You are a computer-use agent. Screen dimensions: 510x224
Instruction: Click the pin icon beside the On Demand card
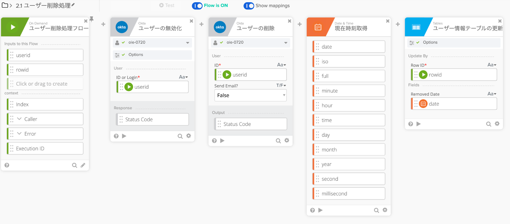coord(91,19)
